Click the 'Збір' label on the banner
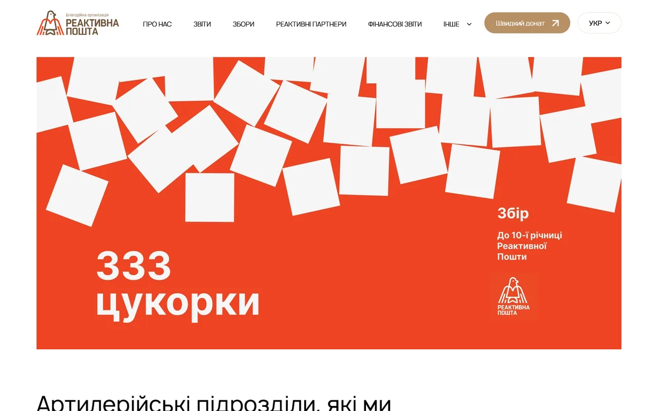Screen dimensions: 658x411 click(513, 213)
